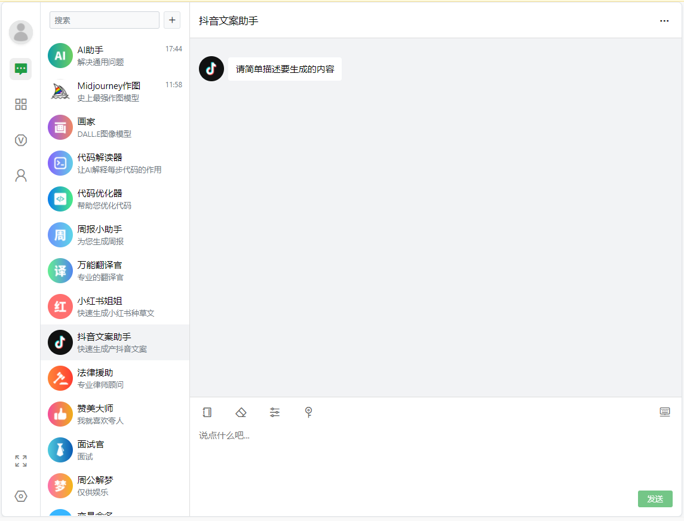The height and width of the screenshot is (521, 684).
Task: Open the 面试官 chat title
Action: coord(91,444)
